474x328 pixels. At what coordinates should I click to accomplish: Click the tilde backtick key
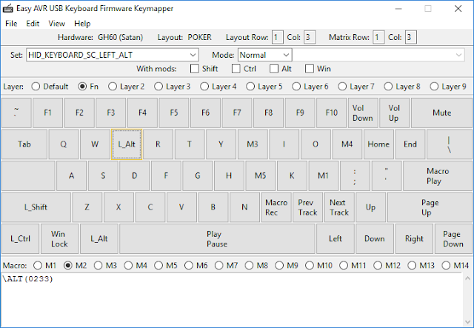(x=16, y=113)
